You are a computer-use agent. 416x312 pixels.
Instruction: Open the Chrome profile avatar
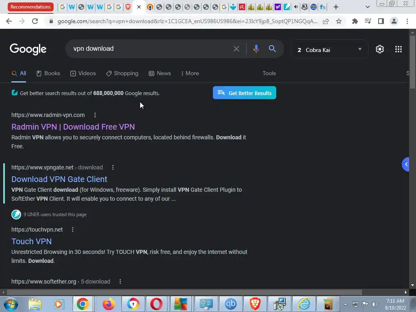[394, 21]
